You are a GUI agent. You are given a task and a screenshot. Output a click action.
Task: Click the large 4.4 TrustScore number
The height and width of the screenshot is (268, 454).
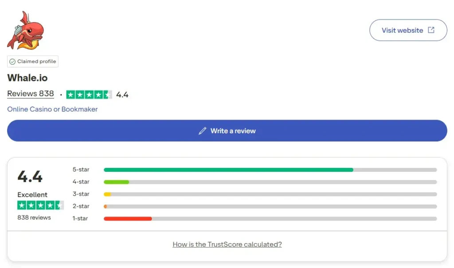(x=30, y=177)
